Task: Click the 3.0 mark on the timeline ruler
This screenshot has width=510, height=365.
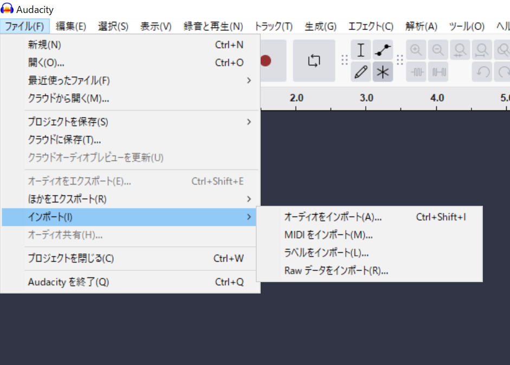Action: (x=366, y=98)
